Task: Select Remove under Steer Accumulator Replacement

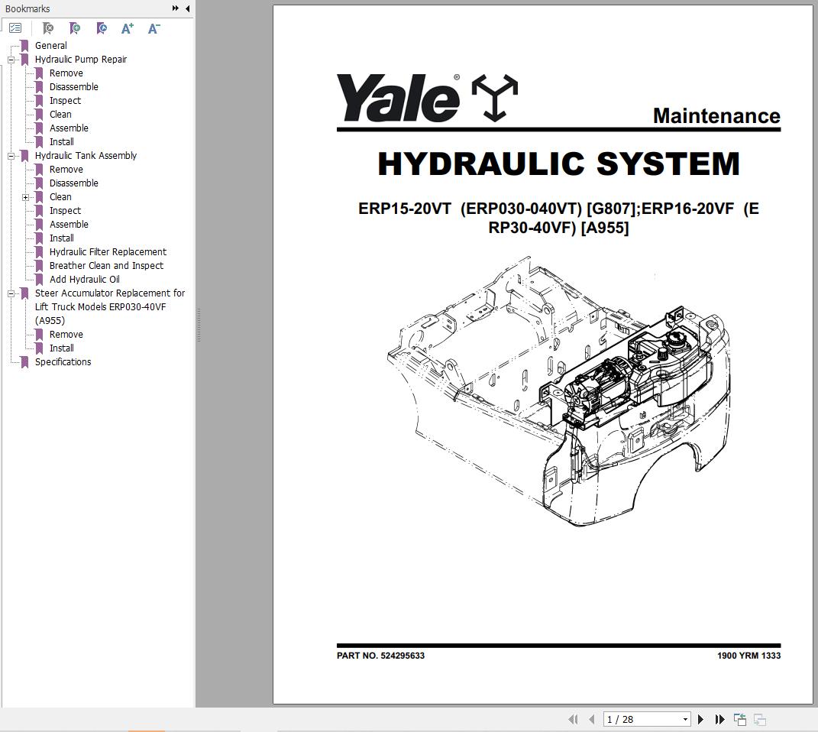Action: (66, 335)
